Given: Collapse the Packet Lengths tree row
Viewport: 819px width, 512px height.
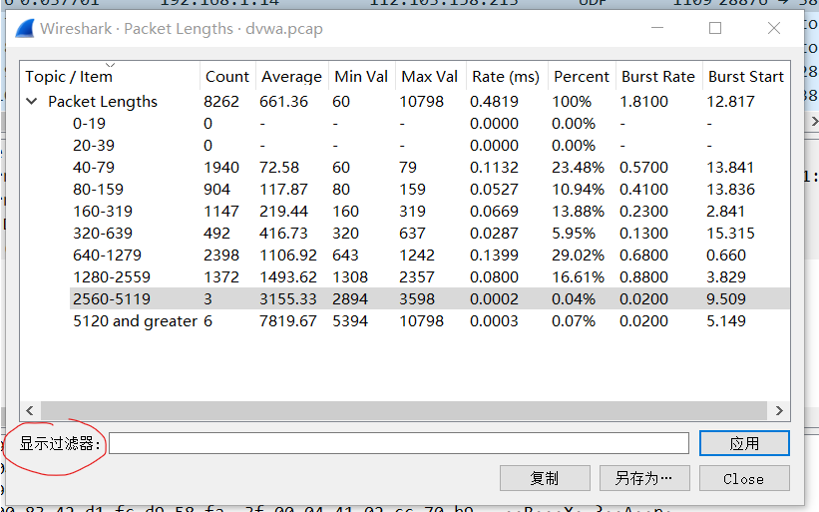Looking at the screenshot, I should tap(32, 102).
